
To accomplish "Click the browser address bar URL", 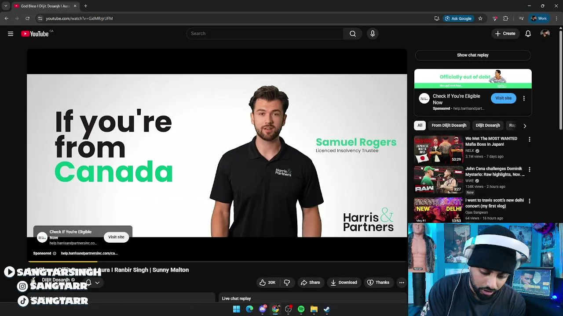I will pyautogui.click(x=79, y=18).
